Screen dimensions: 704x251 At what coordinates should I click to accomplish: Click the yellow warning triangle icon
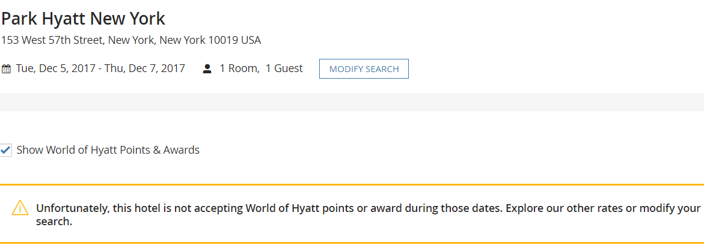click(x=20, y=208)
